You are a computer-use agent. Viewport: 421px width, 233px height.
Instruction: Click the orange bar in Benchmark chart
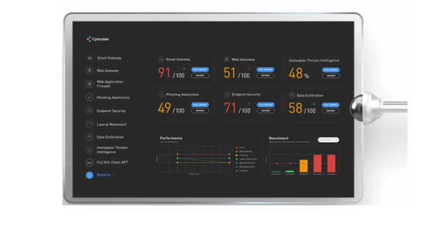[303, 166]
